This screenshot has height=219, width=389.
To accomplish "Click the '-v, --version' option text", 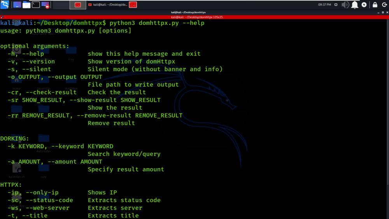I will [31, 61].
